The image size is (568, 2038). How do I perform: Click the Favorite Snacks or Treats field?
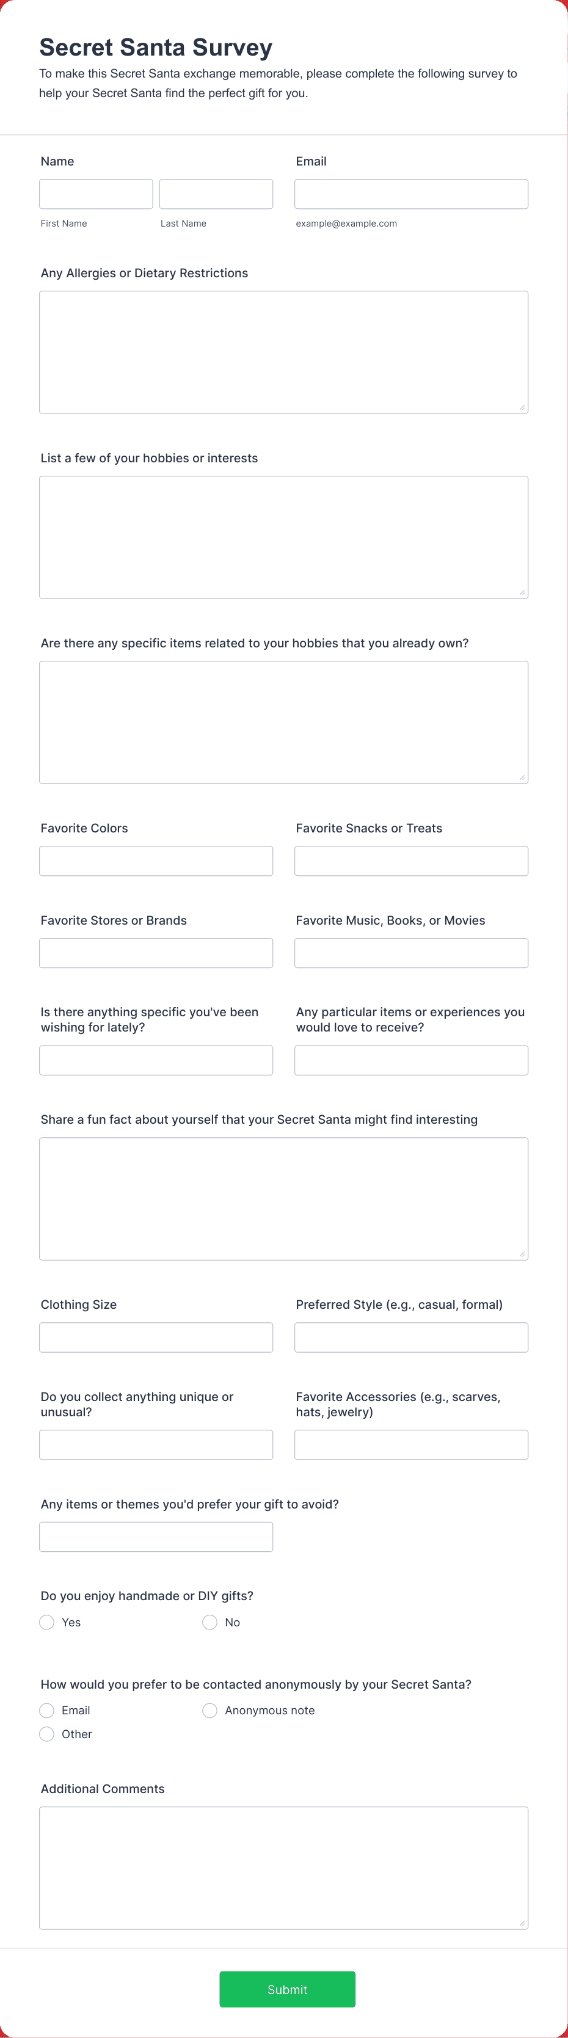[412, 861]
